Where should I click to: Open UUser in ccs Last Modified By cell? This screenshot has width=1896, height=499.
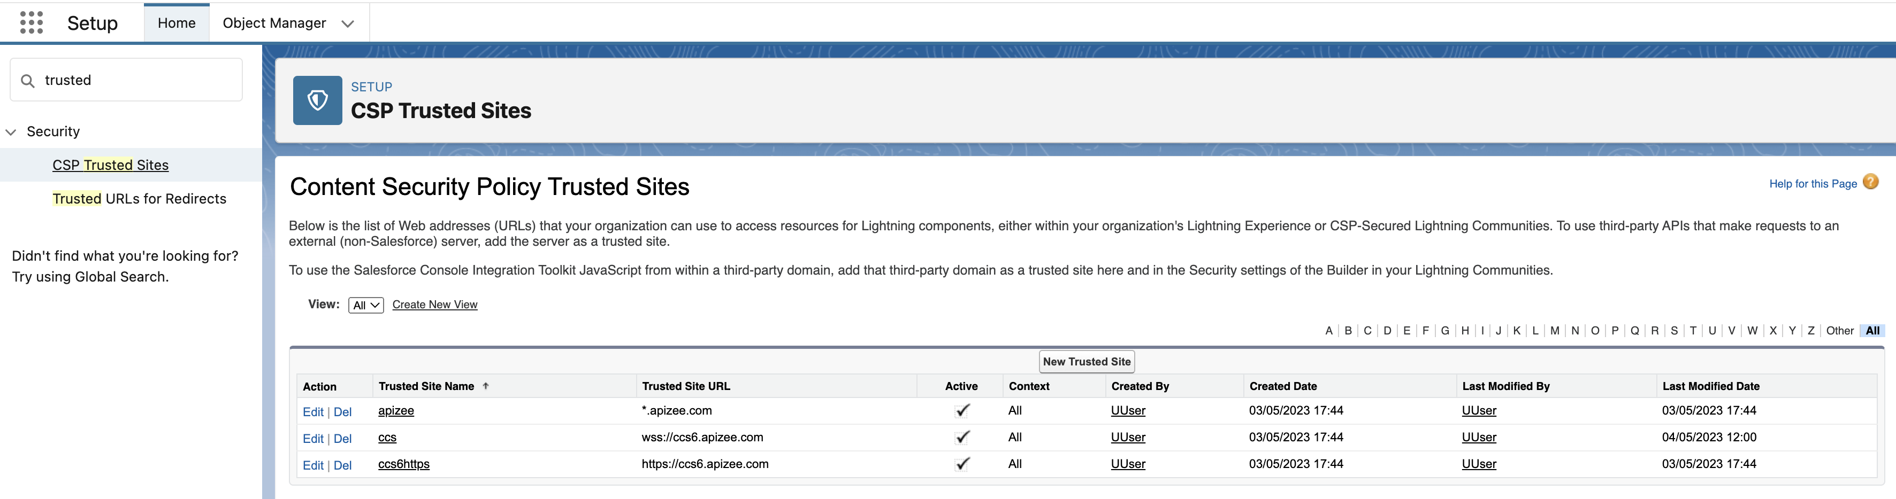pyautogui.click(x=1479, y=437)
